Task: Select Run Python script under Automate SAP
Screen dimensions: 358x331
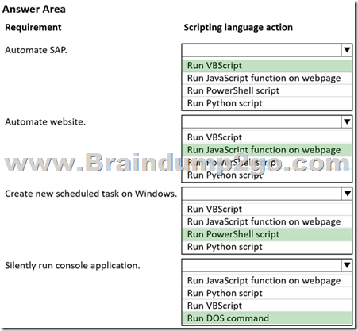Action: click(x=267, y=103)
